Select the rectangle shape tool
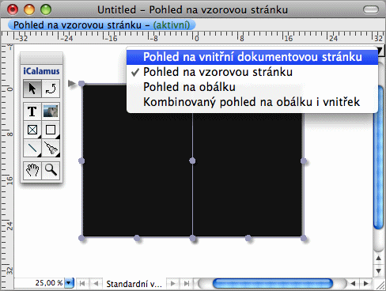 tap(51, 130)
